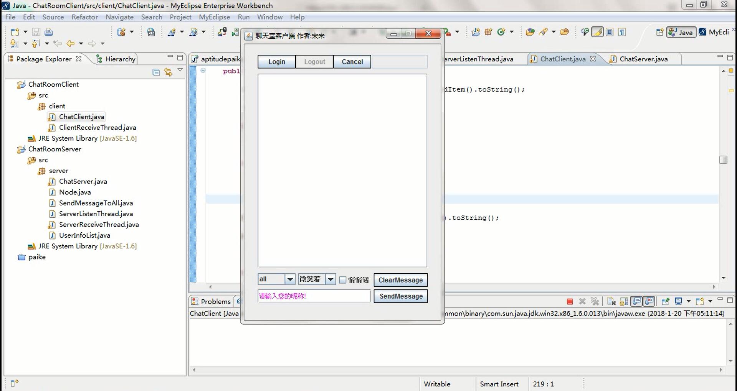
Task: Toggle Show Whitespace Characters pilcrow button
Action: (x=622, y=32)
